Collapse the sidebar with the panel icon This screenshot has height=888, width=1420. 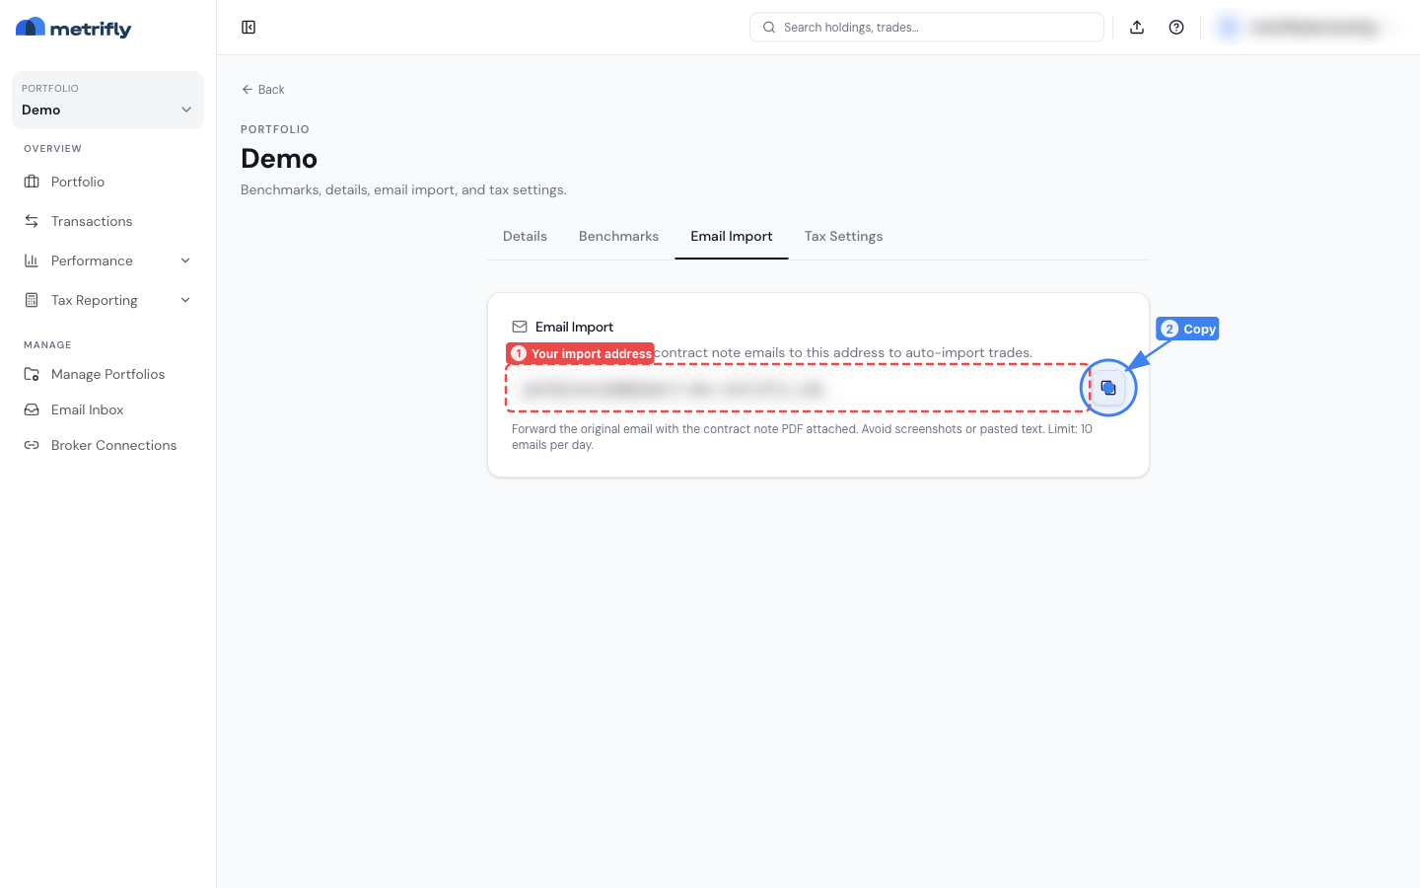(248, 28)
